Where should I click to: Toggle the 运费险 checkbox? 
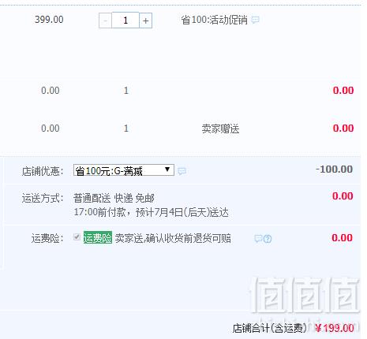click(77, 237)
